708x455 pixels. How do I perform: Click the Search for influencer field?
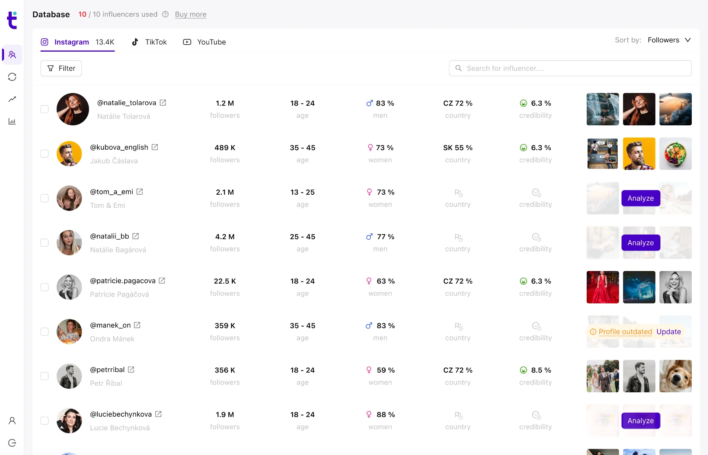tap(570, 68)
